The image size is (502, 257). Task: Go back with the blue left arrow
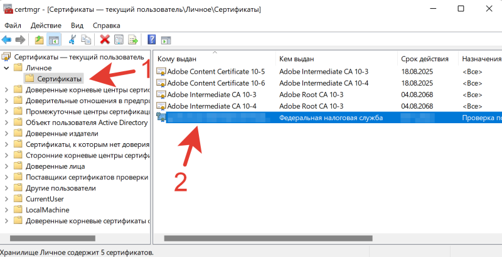(6, 40)
